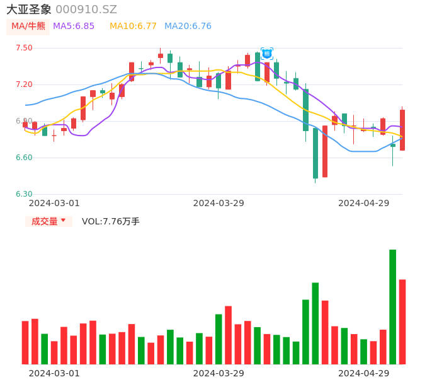
Task: Select 2024-04-29 date below the volume chart
Action: coord(363,373)
